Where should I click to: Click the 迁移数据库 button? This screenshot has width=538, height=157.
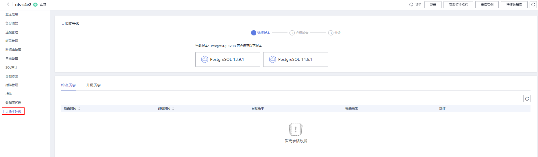pos(514,5)
